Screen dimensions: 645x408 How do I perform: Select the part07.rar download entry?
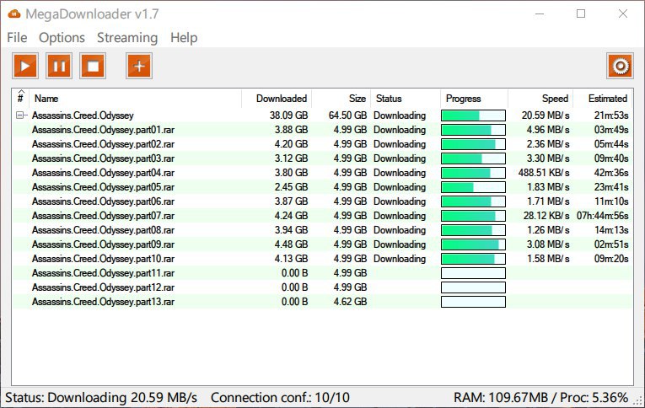pyautogui.click(x=103, y=216)
